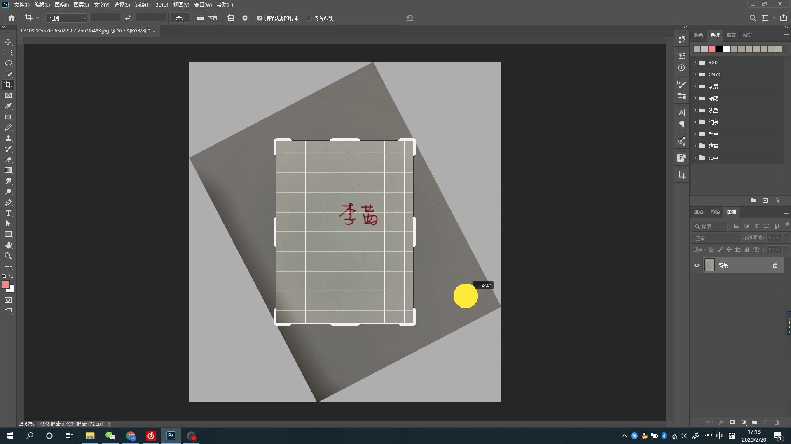Select the Type tool

[x=8, y=213]
